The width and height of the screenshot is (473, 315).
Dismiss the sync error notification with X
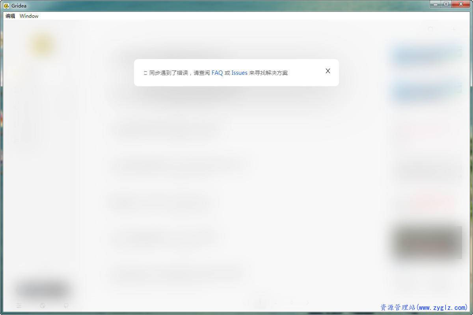pyautogui.click(x=328, y=71)
